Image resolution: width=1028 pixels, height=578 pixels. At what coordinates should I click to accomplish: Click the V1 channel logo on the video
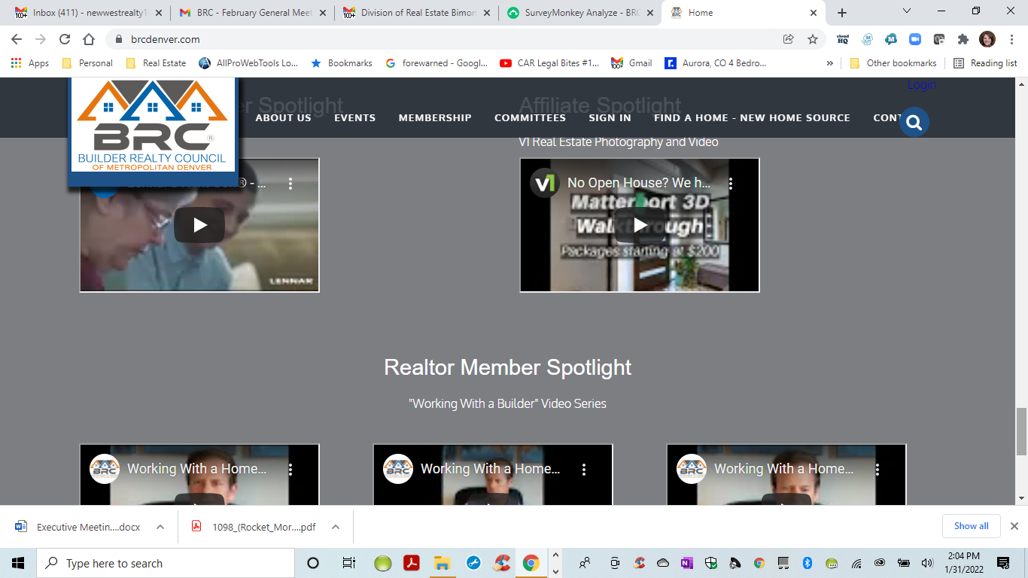point(544,183)
